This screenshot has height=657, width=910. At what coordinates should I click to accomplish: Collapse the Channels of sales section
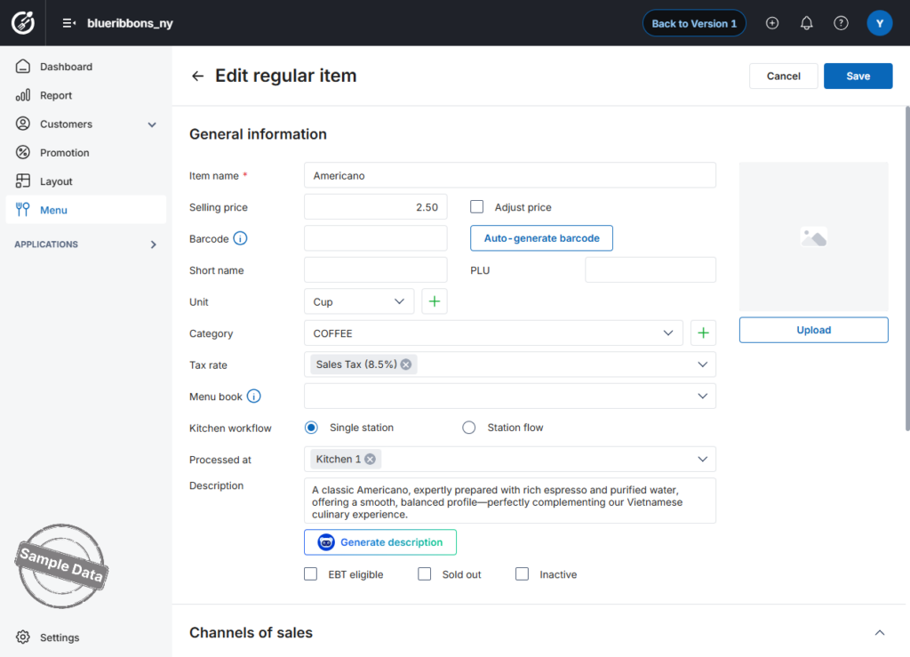(880, 633)
